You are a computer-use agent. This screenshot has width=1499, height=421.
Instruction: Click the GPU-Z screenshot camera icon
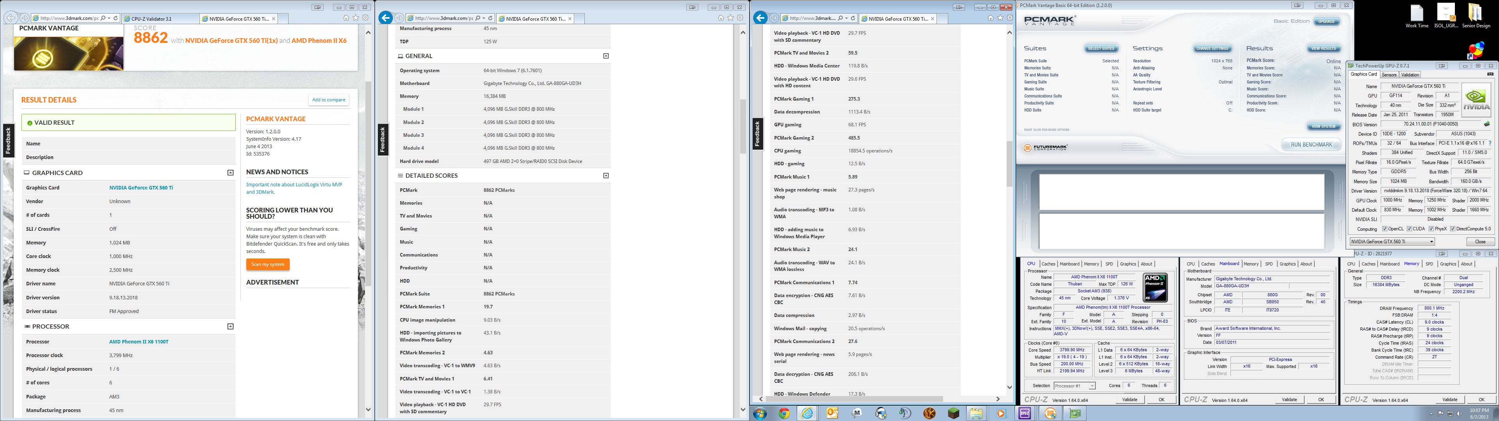[x=1490, y=74]
